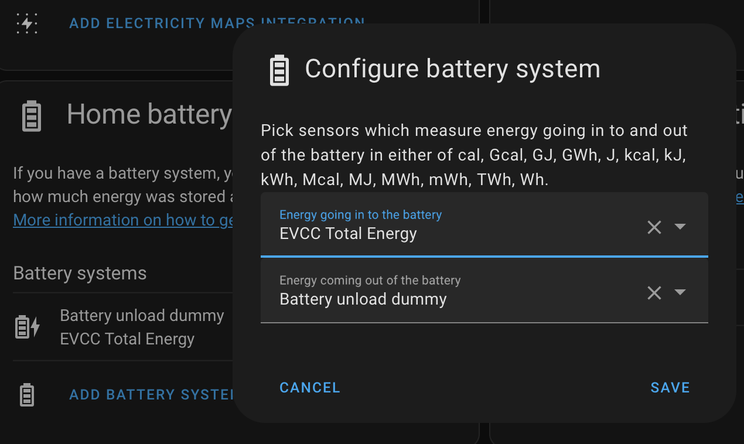Viewport: 744px width, 444px height.
Task: Click the battery icon in the Configure dialog header
Action: [279, 70]
